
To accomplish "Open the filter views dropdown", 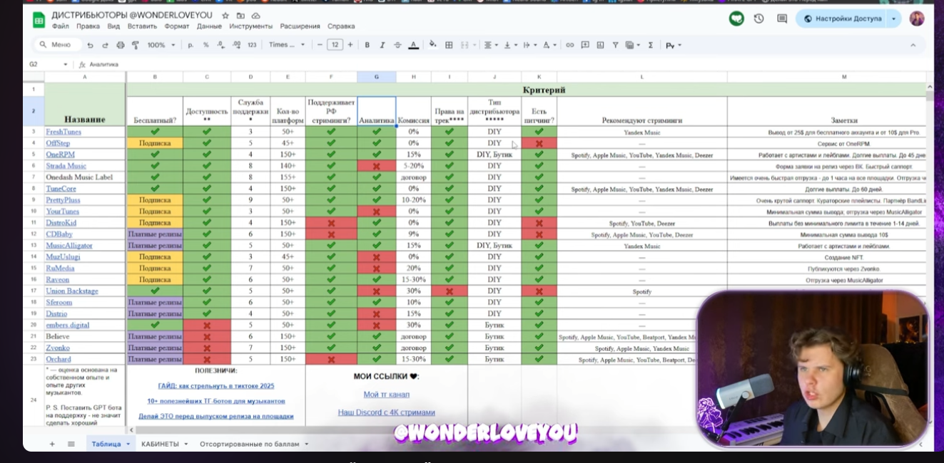I will [632, 45].
